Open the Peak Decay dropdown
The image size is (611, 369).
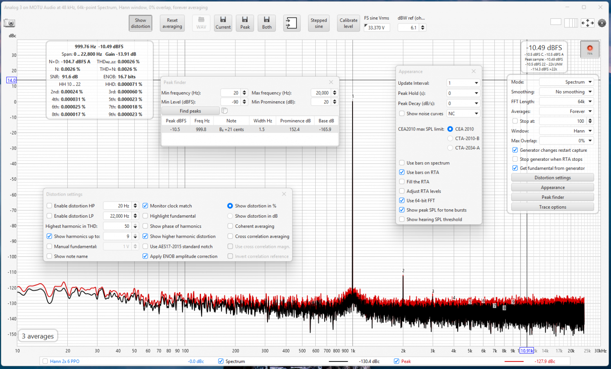coord(463,104)
